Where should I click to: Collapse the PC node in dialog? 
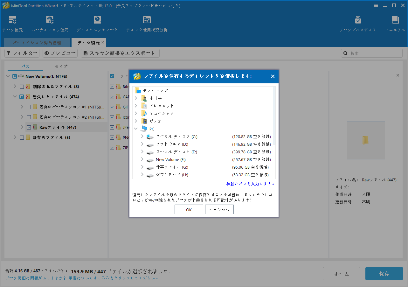click(x=136, y=129)
